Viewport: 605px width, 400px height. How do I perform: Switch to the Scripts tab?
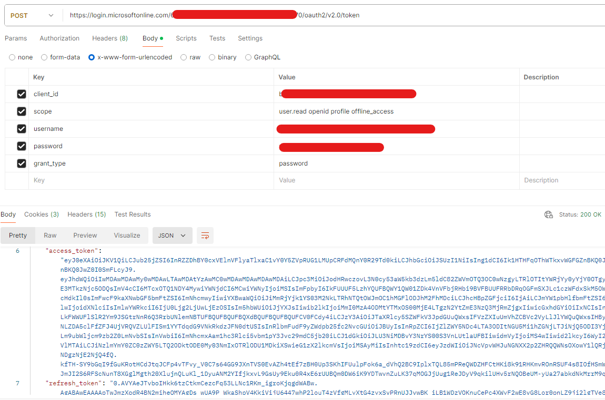coord(186,38)
